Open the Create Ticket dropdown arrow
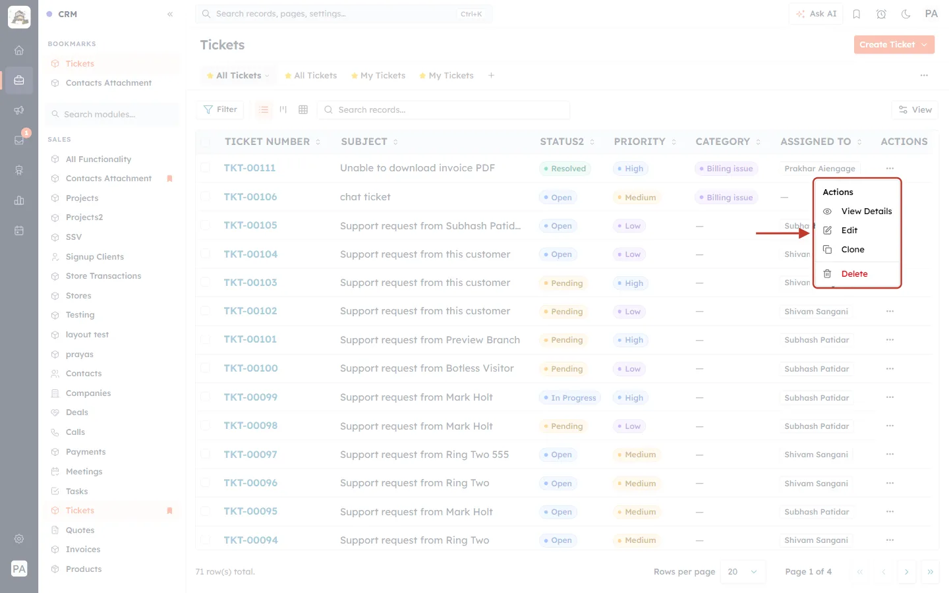 pos(925,45)
